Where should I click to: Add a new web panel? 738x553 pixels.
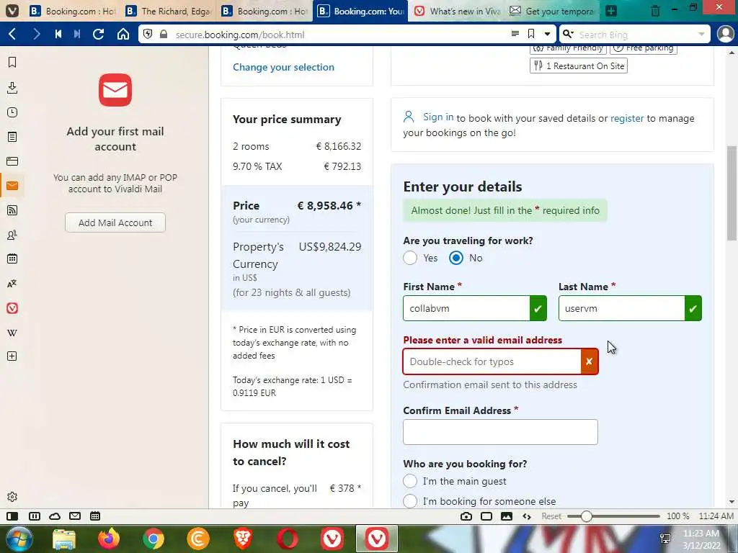12,356
